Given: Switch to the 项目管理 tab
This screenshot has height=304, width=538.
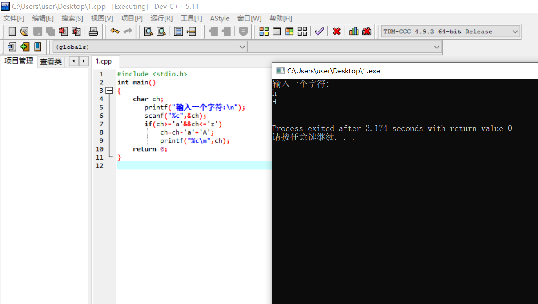Looking at the screenshot, I should [x=19, y=61].
